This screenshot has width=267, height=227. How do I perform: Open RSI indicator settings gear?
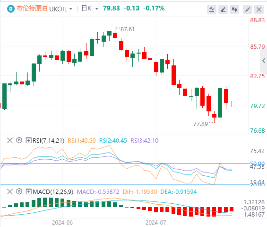[x=19, y=140]
